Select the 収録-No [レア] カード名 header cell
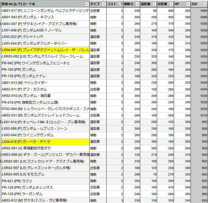Viewport: 208px width, 203px height. 45,4
